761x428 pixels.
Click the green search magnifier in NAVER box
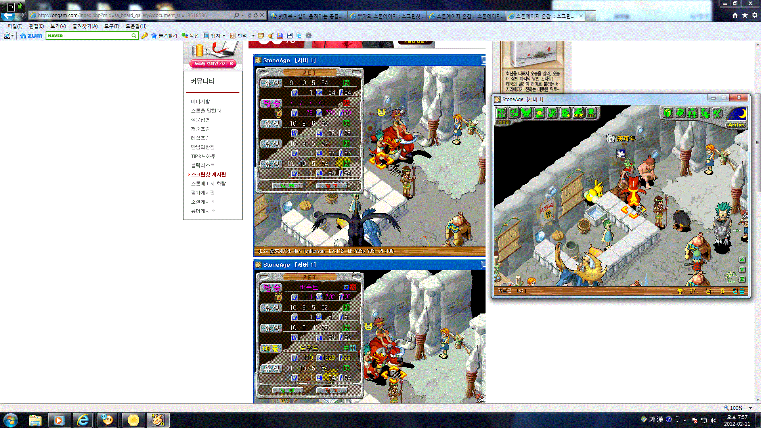[x=134, y=36]
